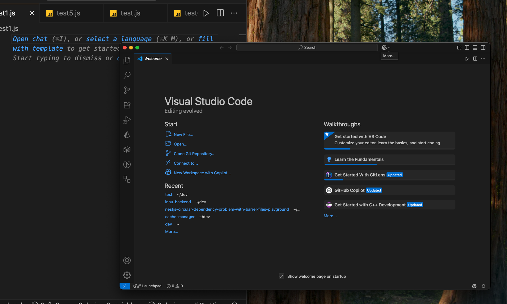Open the Explorer view in activity bar
This screenshot has height=304, width=507.
click(x=127, y=61)
